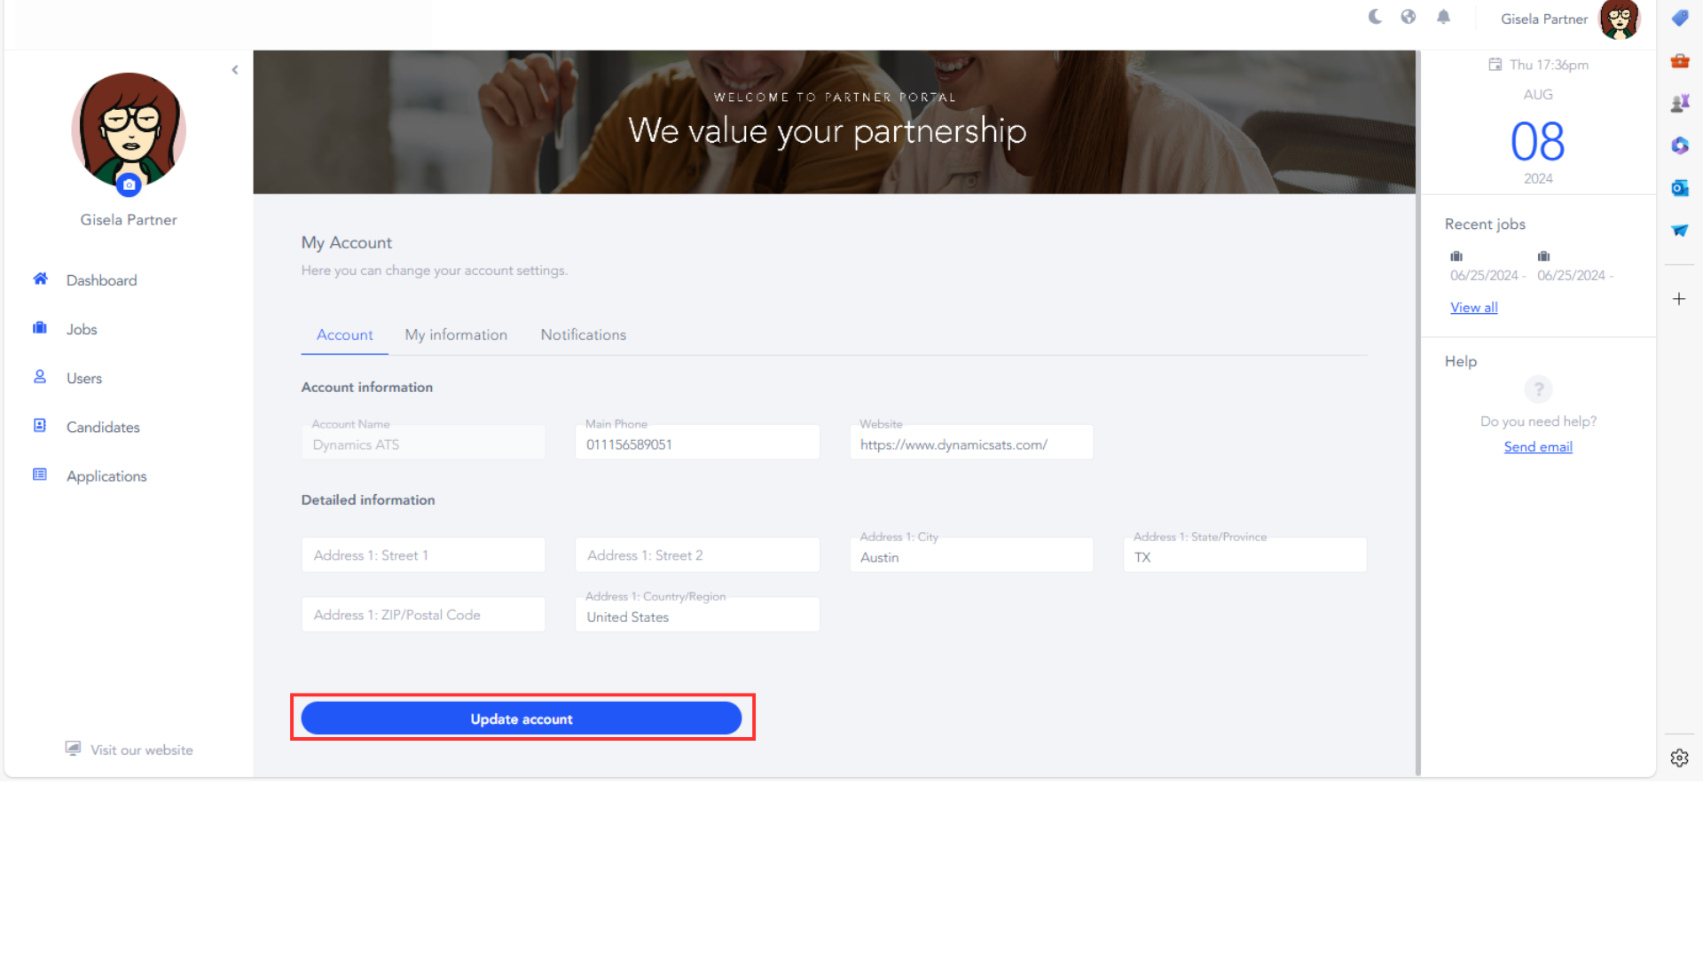Viewport: 1703px width, 958px height.
Task: Click the Applications list icon
Action: [40, 475]
